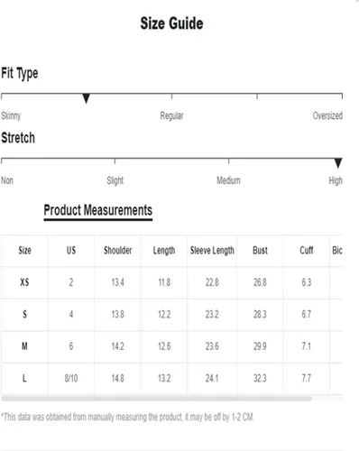
Task: Click the Sleeve Length column header
Action: click(212, 251)
